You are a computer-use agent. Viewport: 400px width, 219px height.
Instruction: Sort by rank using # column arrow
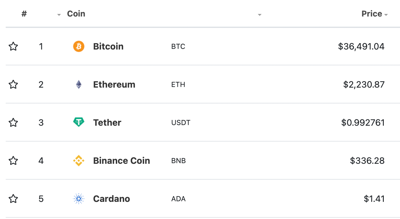tap(59, 15)
